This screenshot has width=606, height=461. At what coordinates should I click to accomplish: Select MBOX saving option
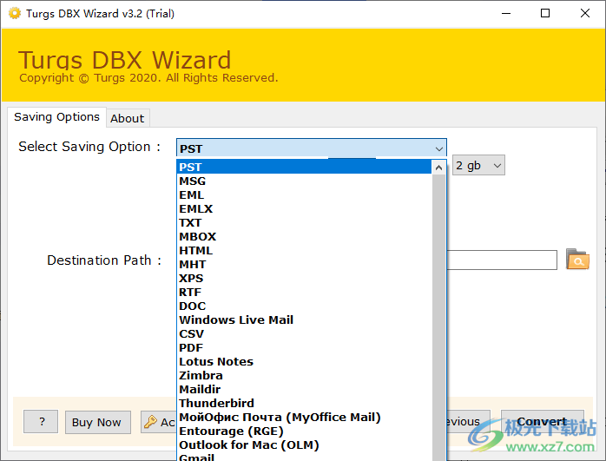304,236
